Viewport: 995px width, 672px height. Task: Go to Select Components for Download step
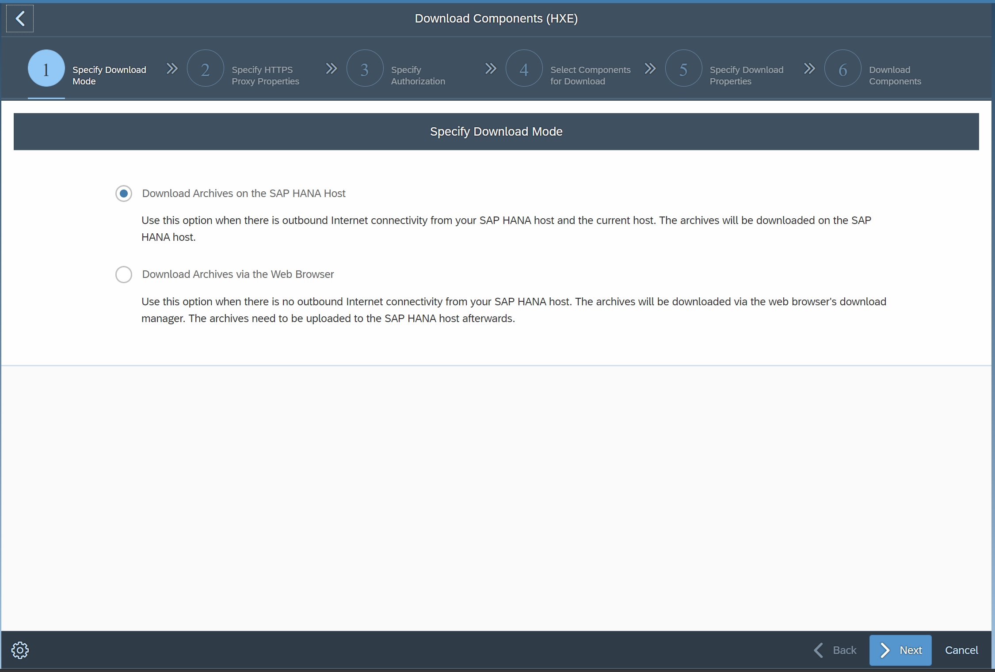[x=590, y=75]
